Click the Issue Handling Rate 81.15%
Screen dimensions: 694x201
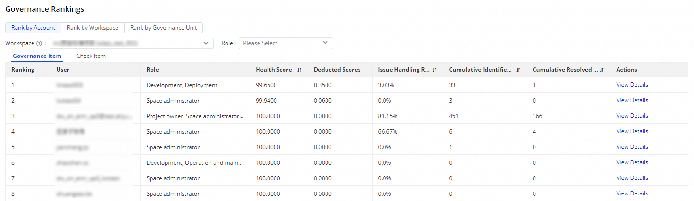(x=388, y=116)
